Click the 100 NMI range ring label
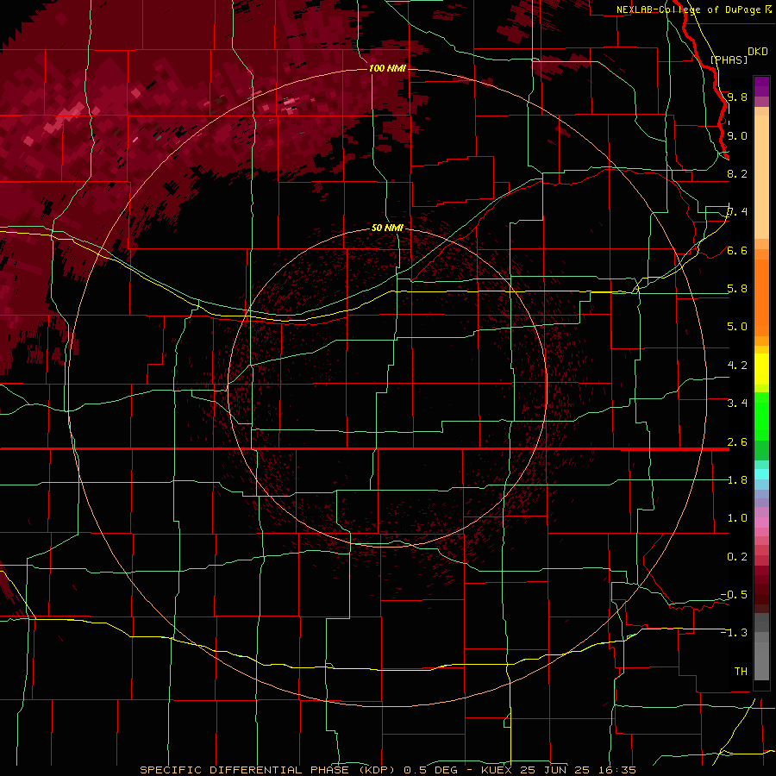This screenshot has width=776, height=776. click(387, 68)
